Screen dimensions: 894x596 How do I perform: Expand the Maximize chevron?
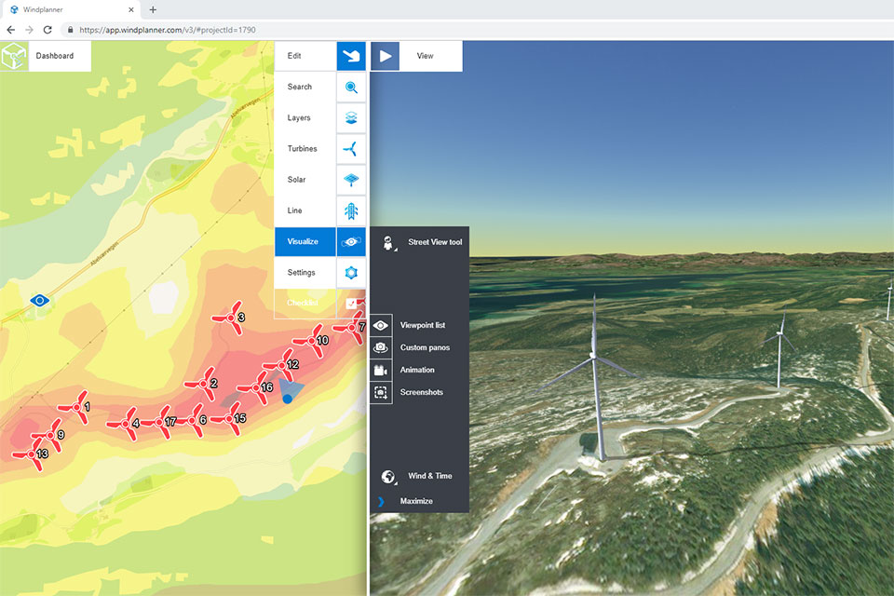(382, 500)
